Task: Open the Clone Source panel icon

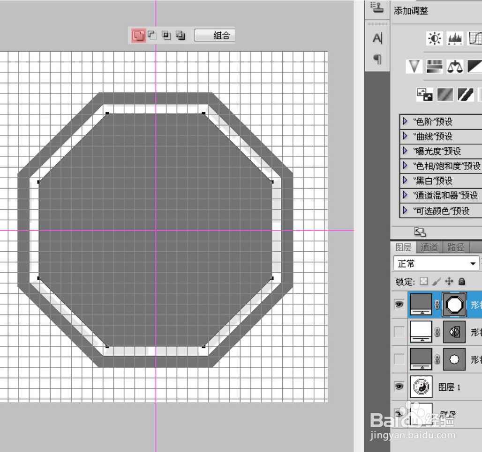Action: [377, 7]
